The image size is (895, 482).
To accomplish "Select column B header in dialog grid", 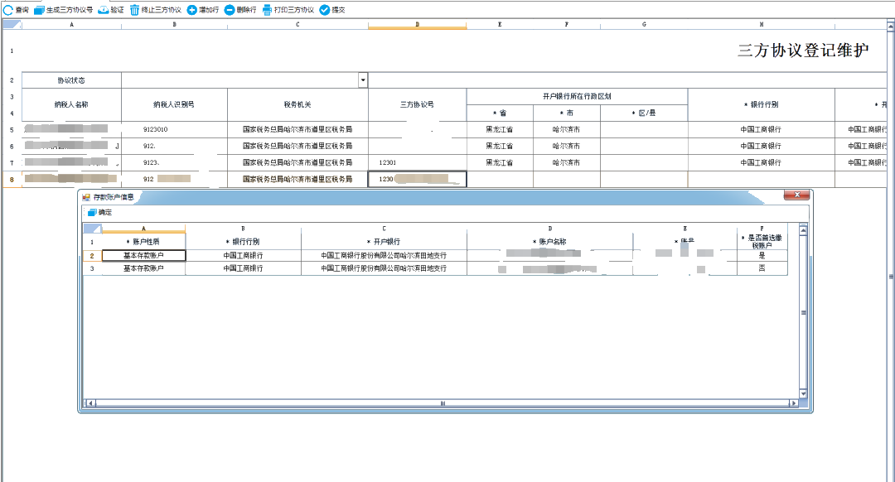I will [x=243, y=229].
